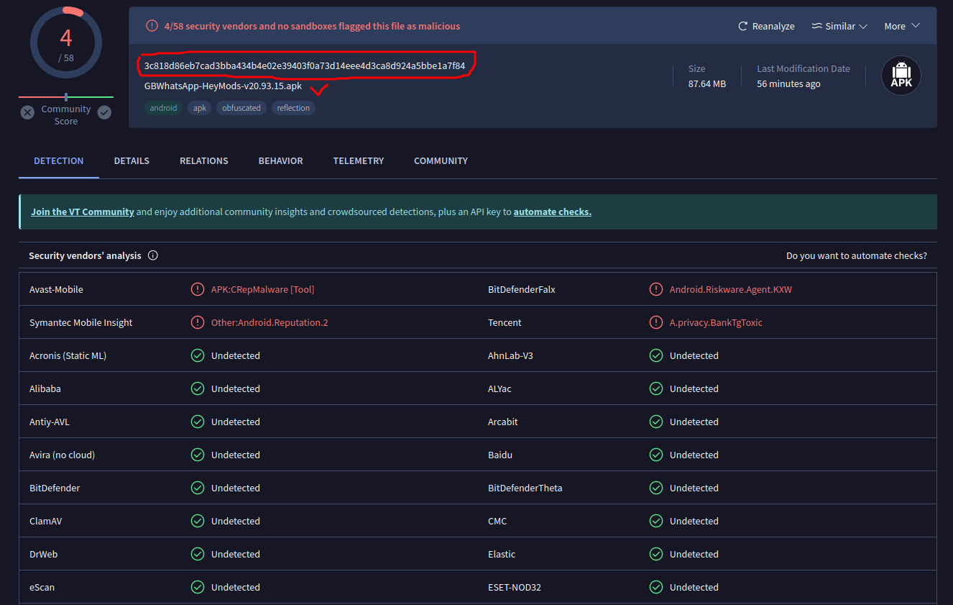Open the RELATIONS tab
The image size is (953, 605).
pos(204,161)
